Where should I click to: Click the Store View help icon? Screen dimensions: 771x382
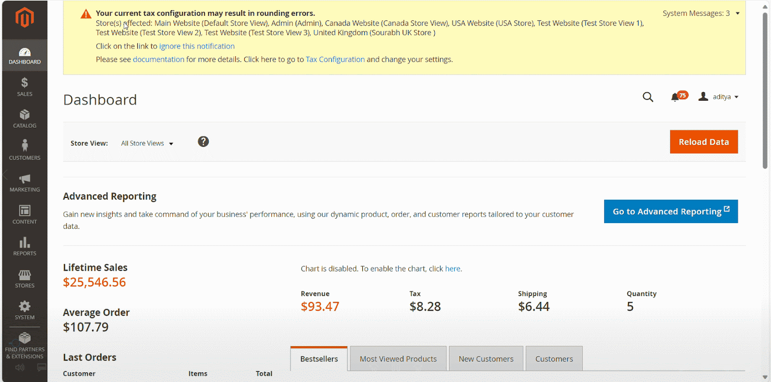point(203,142)
